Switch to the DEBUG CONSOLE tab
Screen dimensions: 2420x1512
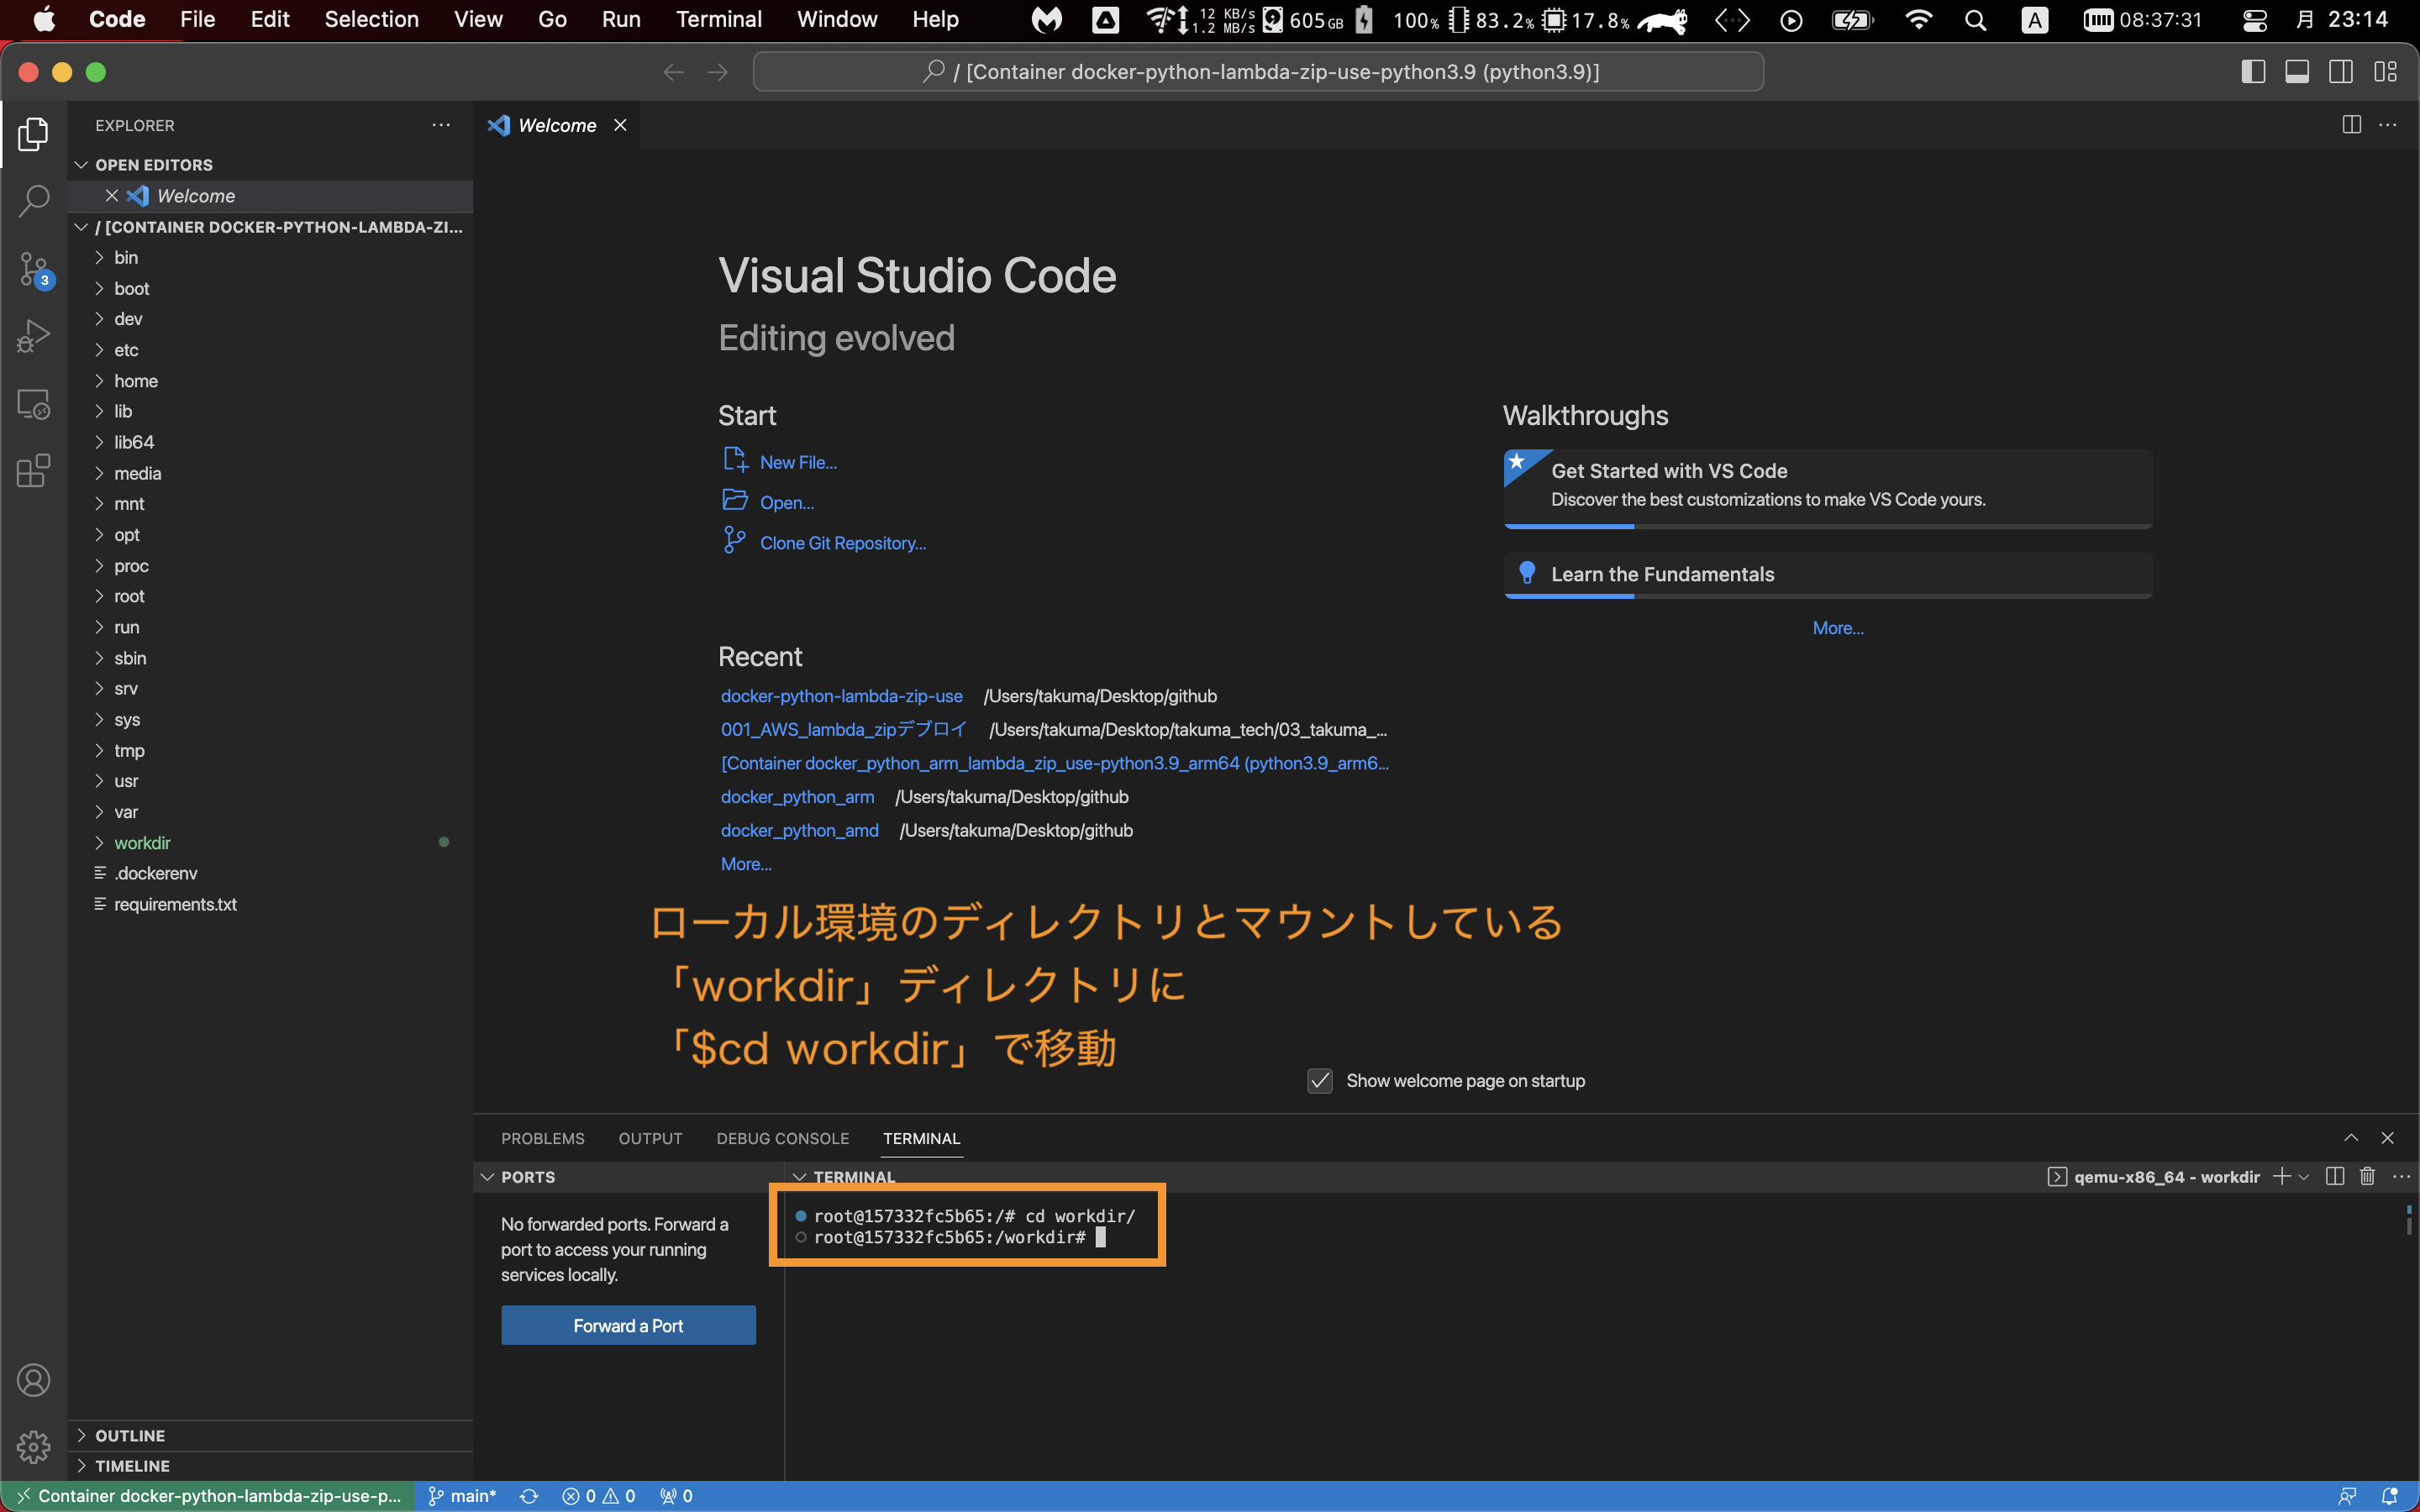click(x=782, y=1138)
